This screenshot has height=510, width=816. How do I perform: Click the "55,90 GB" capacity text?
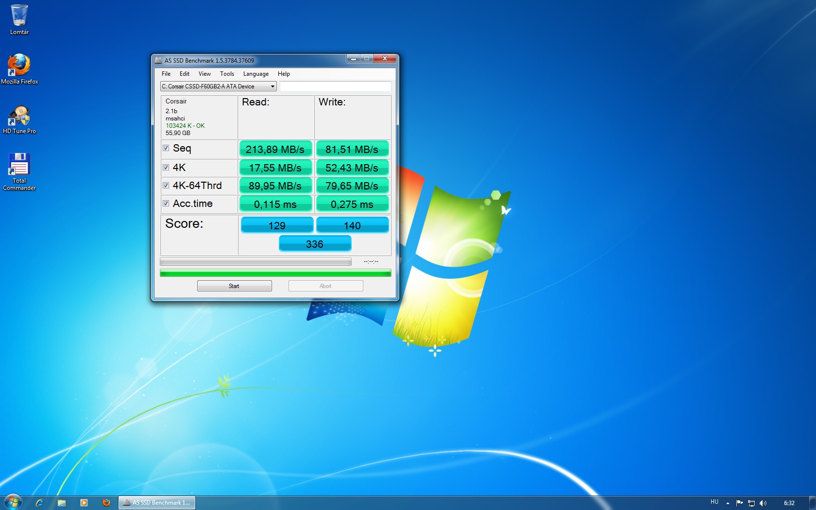pyautogui.click(x=178, y=133)
